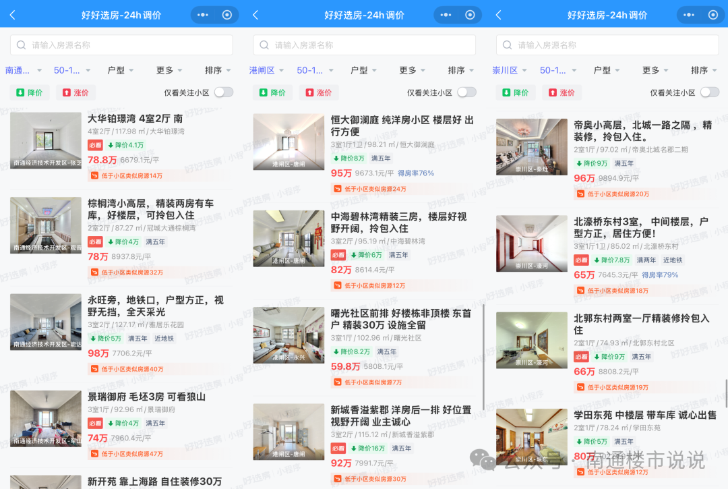Expand 户型 dropdown in right panel
Image resolution: width=728 pixels, height=489 pixels.
coord(607,70)
